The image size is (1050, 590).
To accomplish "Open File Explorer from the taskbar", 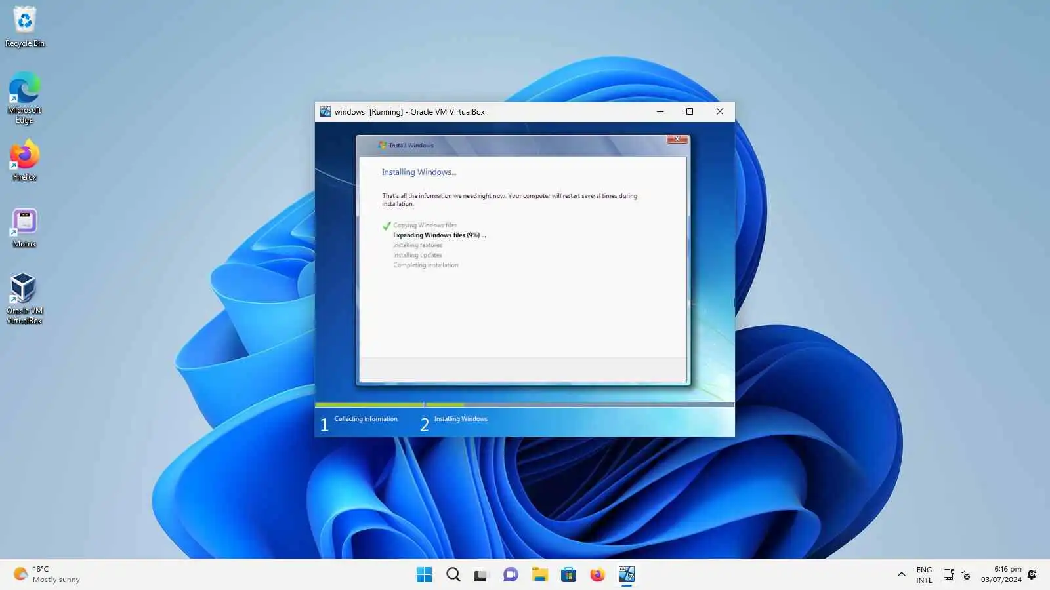I will 539,575.
